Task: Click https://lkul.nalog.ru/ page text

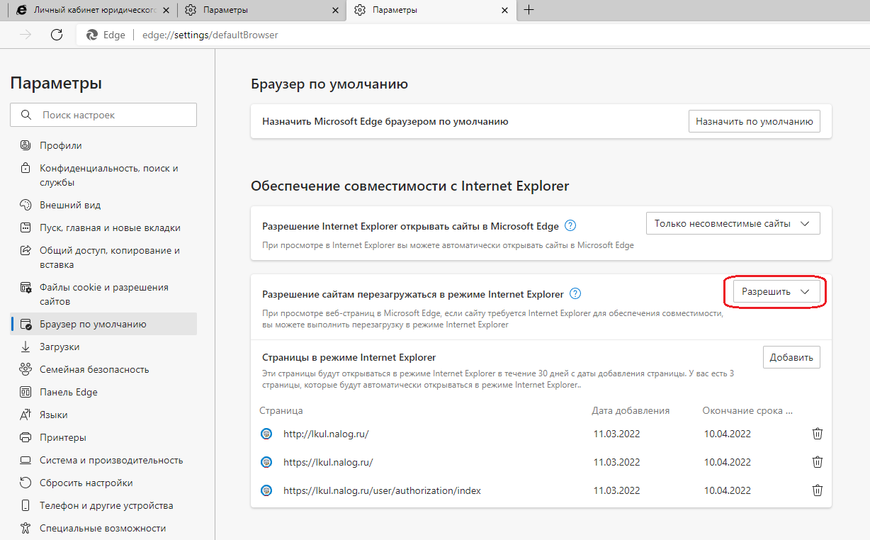Action: pyautogui.click(x=328, y=462)
